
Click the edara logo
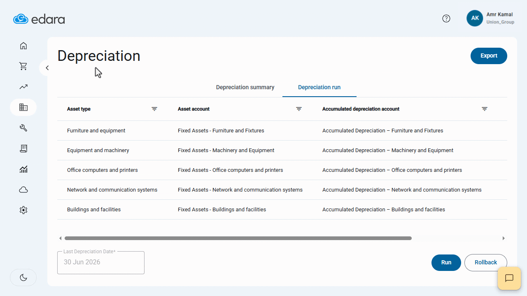coord(39,19)
